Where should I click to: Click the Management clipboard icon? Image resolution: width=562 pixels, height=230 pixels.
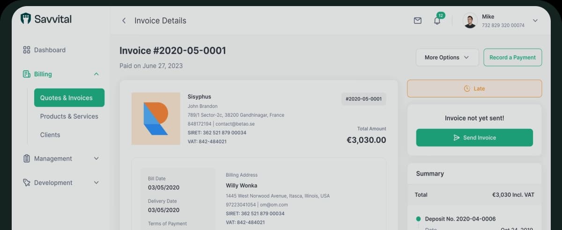pyautogui.click(x=27, y=158)
